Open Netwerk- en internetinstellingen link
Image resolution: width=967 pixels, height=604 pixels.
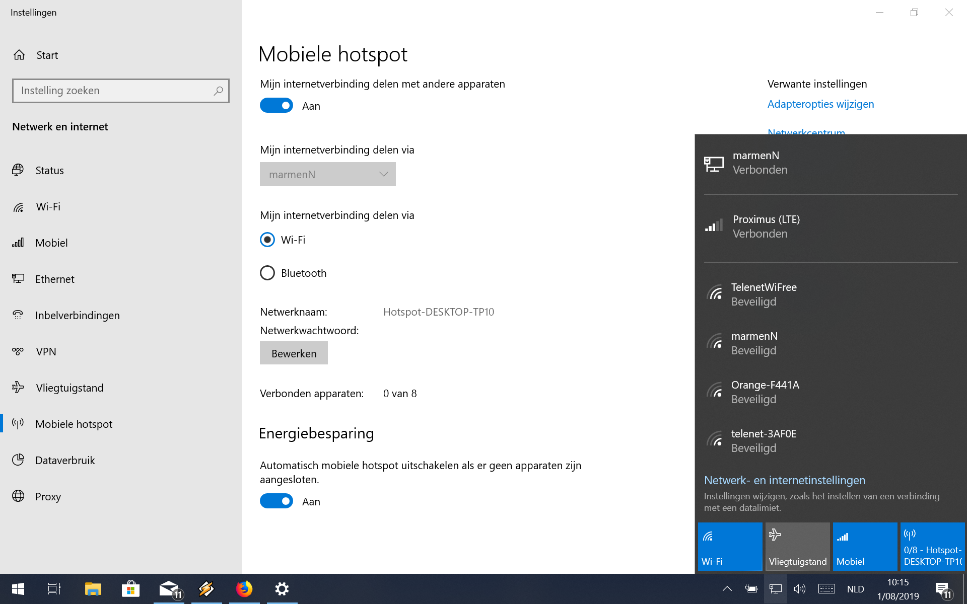coord(784,480)
